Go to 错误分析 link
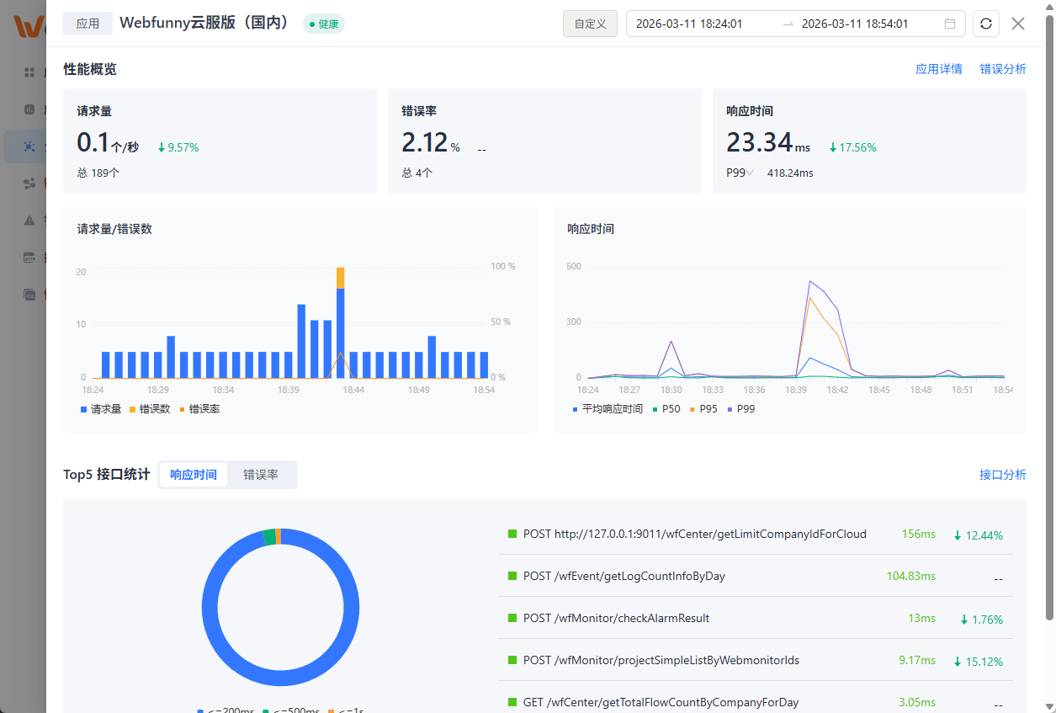The width and height of the screenshot is (1056, 713). tap(1002, 69)
